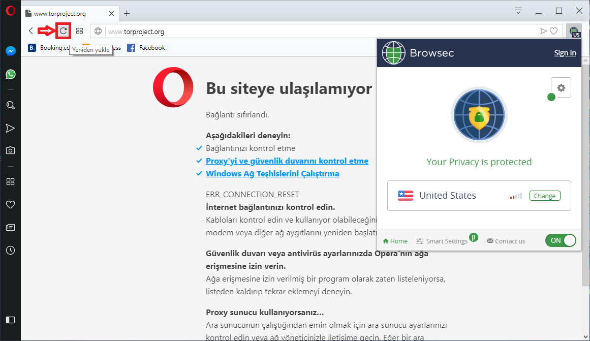
Task: Turn off the Browsec ON switch
Action: click(561, 240)
